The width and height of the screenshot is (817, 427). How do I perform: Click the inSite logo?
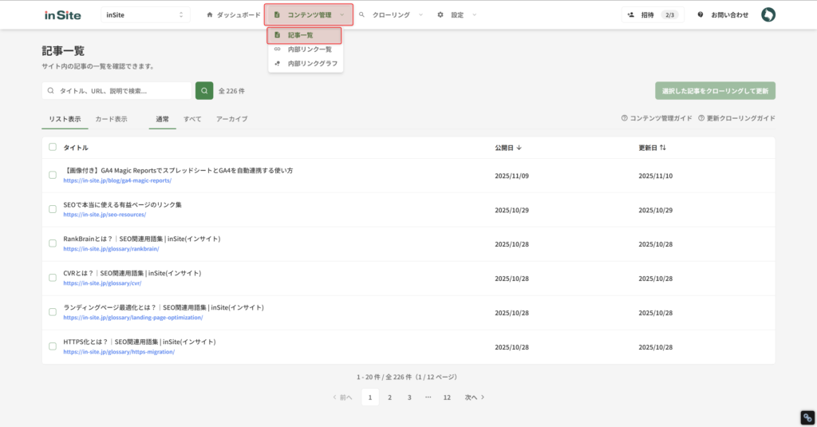coord(62,15)
